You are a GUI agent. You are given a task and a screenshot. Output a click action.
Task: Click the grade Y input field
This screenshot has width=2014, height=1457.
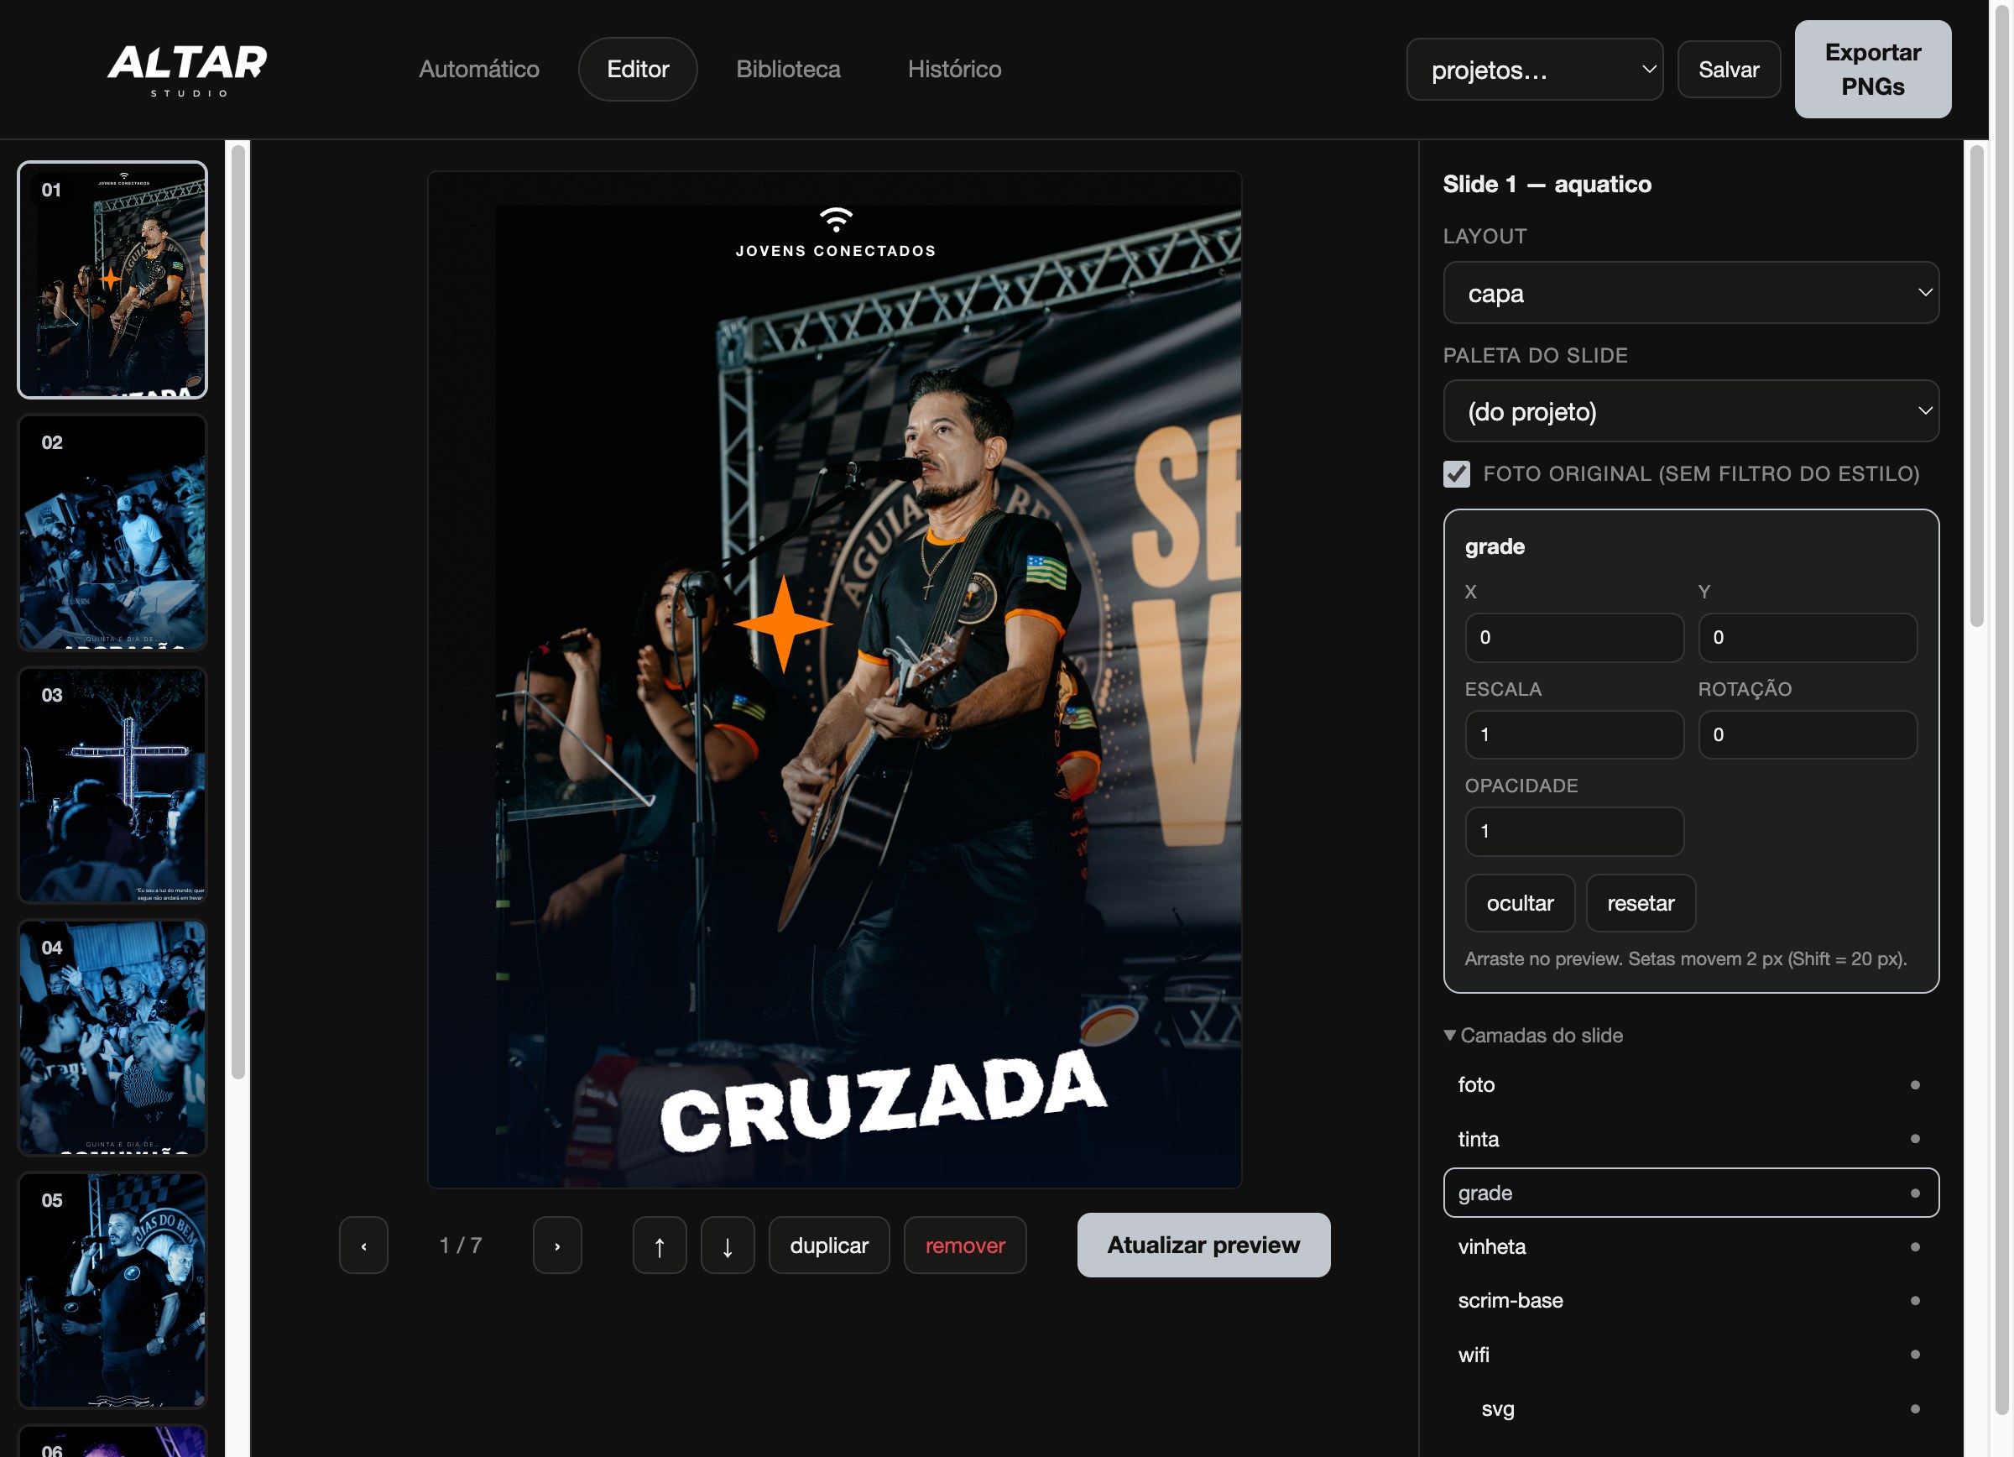pyautogui.click(x=1807, y=638)
